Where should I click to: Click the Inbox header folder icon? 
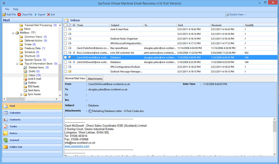[66, 20]
